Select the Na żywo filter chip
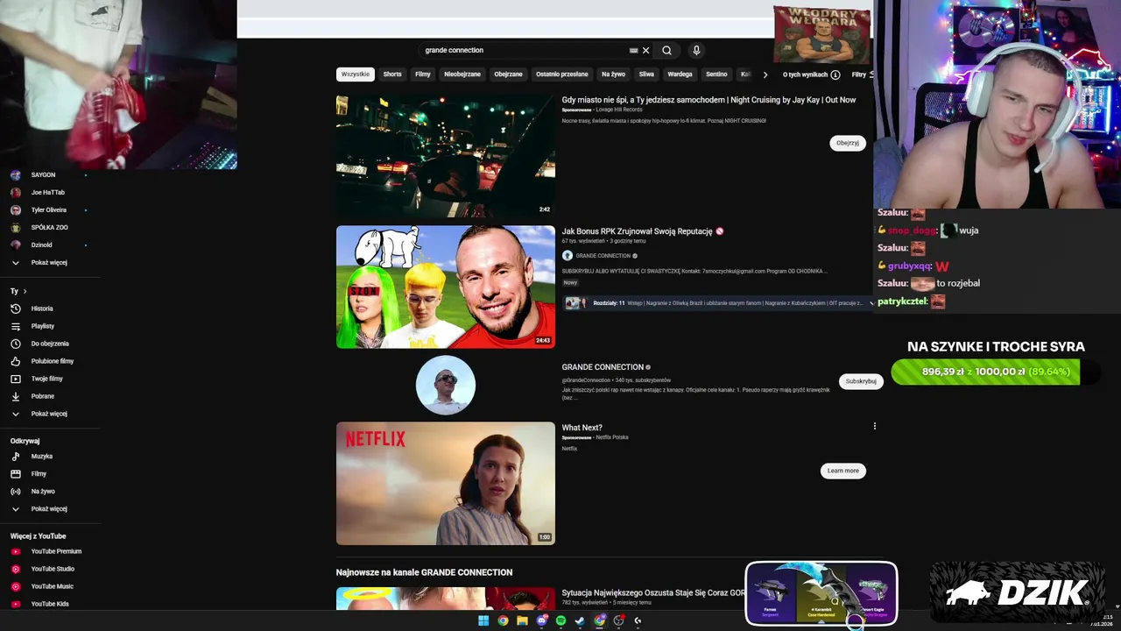The width and height of the screenshot is (1121, 631). 613,74
